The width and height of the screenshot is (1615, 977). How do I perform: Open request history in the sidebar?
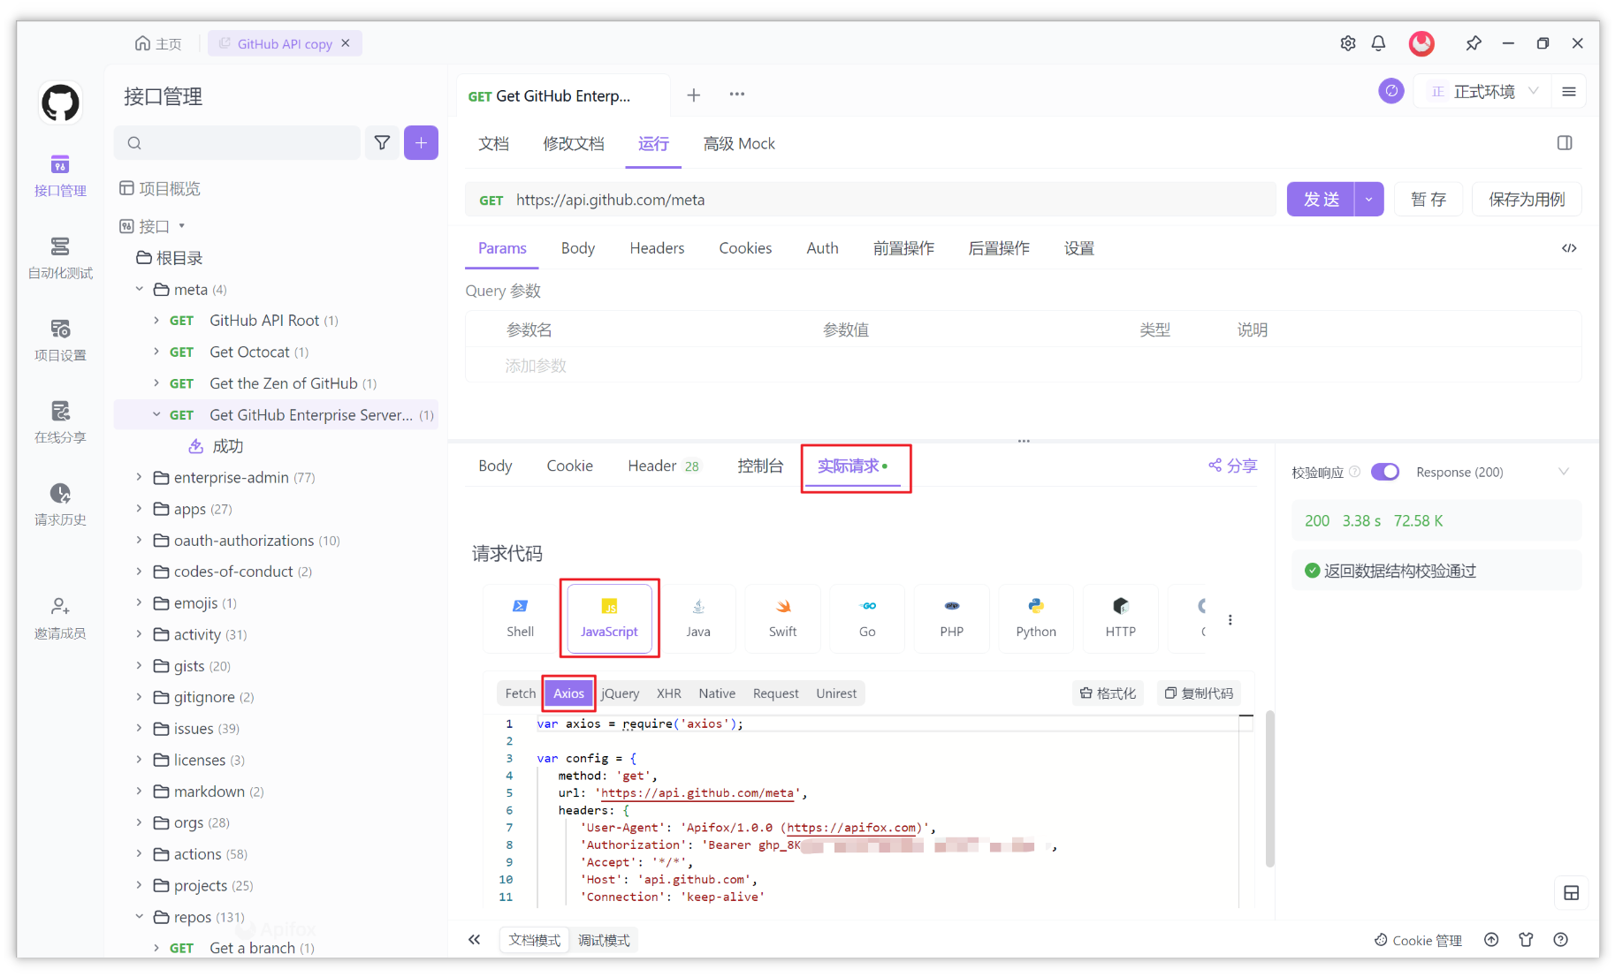tap(60, 504)
